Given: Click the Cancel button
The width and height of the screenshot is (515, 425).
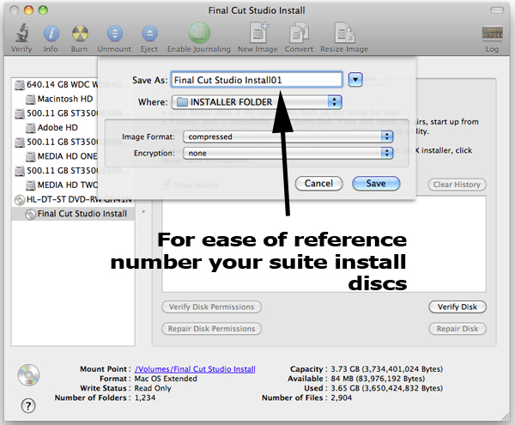Looking at the screenshot, I should tap(318, 183).
